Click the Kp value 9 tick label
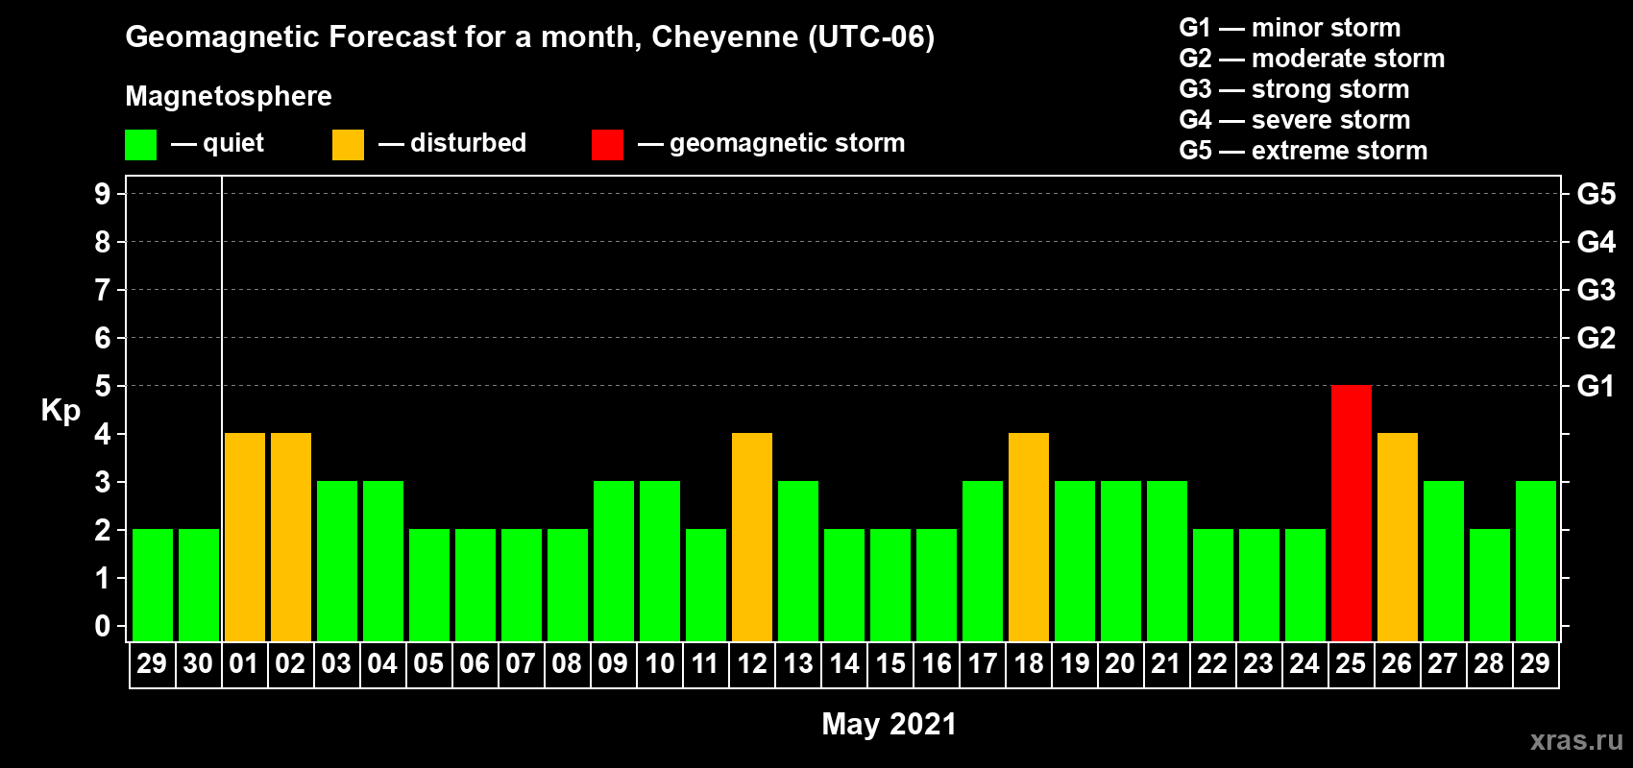Image resolution: width=1633 pixels, height=768 pixels. tap(103, 194)
